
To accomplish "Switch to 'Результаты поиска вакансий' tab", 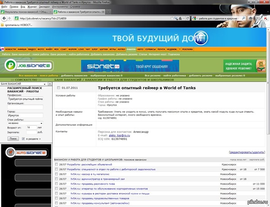I will pos(26,12).
